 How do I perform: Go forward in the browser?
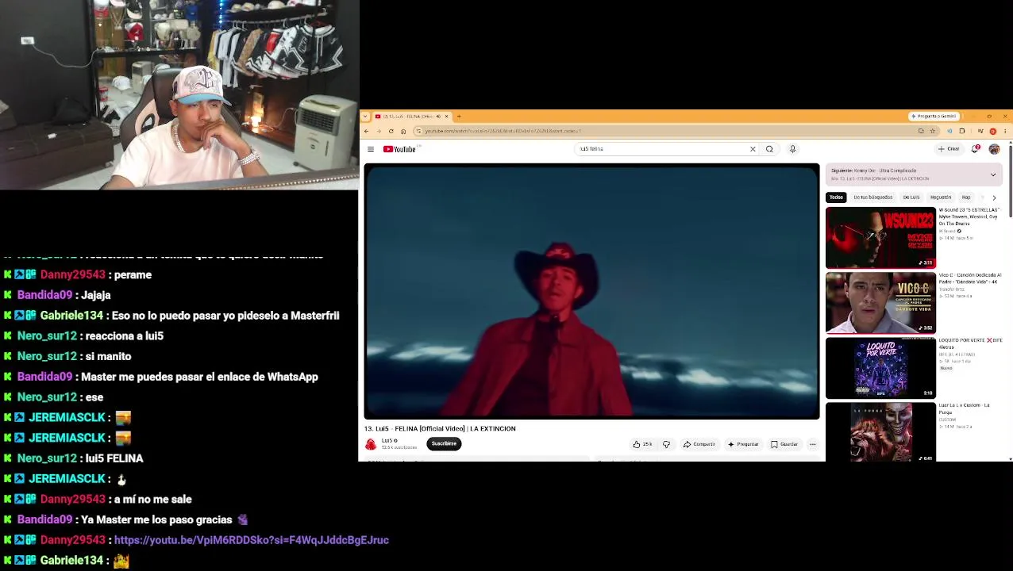click(379, 131)
